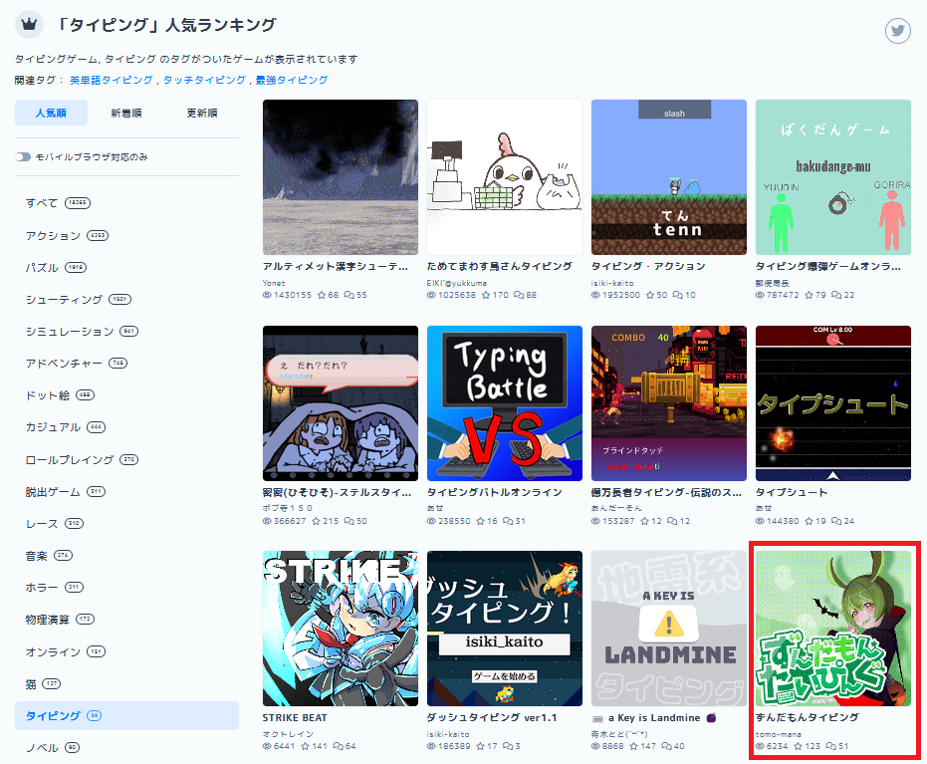This screenshot has height=764, width=927.
Task: Select the レース category
Action: pos(126,523)
